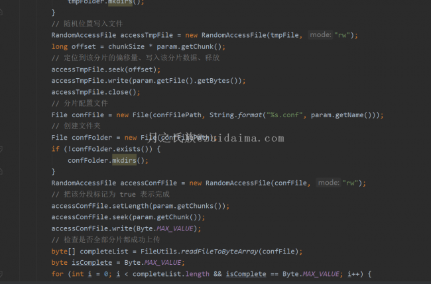Viewport: 431px width, 284px height.
Task: Click the fold marker beside the if (!confFolder.exists()) line
Action: pyautogui.click(x=1, y=149)
